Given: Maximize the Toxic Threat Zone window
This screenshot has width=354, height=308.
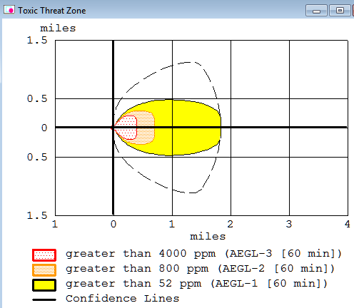Looking at the screenshot, I should click(x=340, y=11).
